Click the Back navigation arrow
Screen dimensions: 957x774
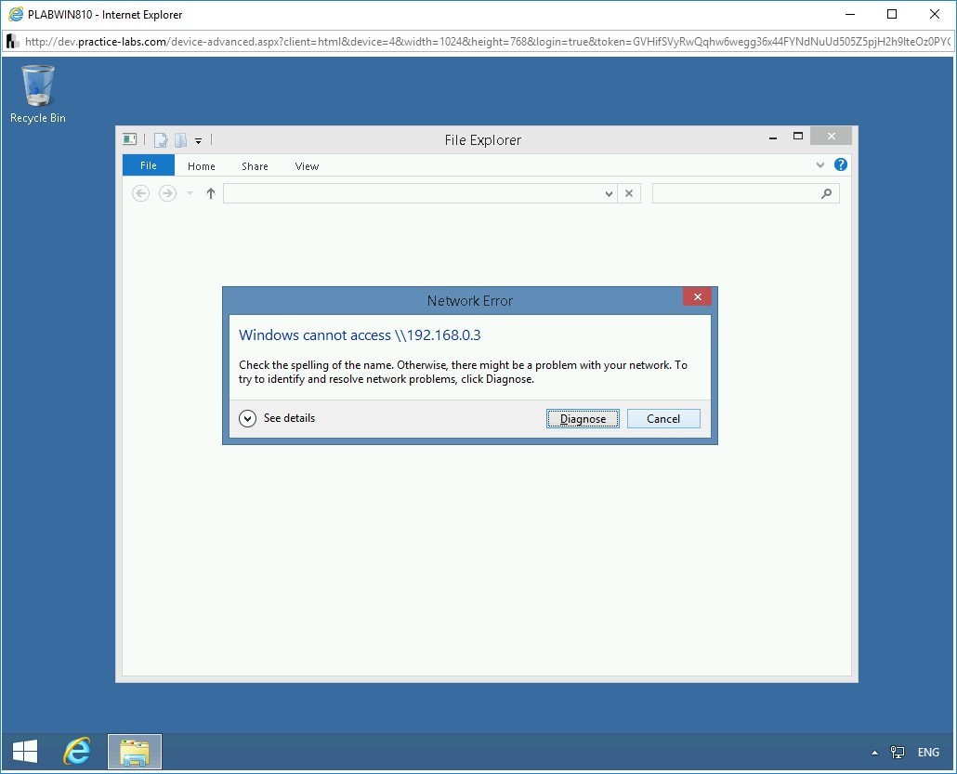point(140,193)
